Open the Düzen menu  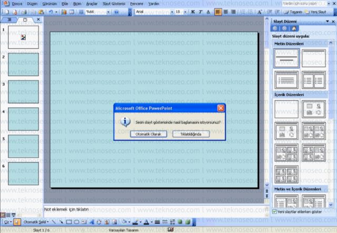(32, 4)
